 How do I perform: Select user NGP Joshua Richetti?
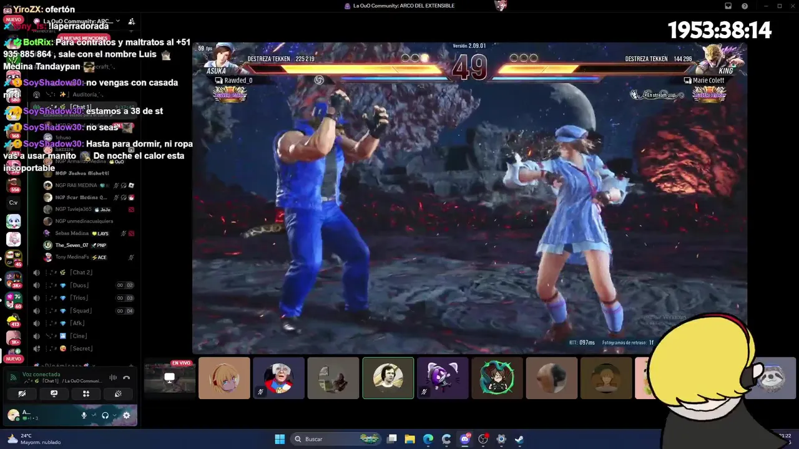pos(89,173)
